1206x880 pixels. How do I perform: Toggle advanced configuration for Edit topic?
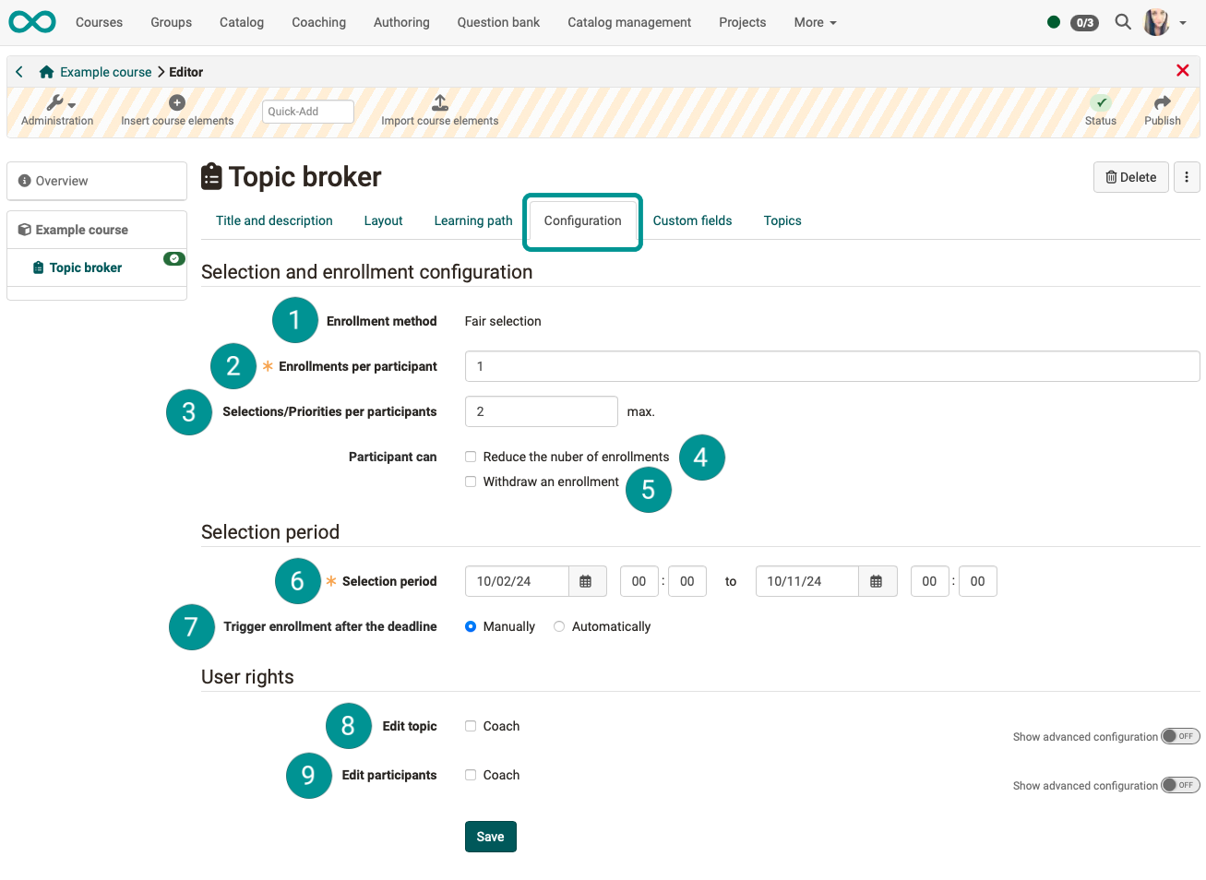click(x=1180, y=736)
